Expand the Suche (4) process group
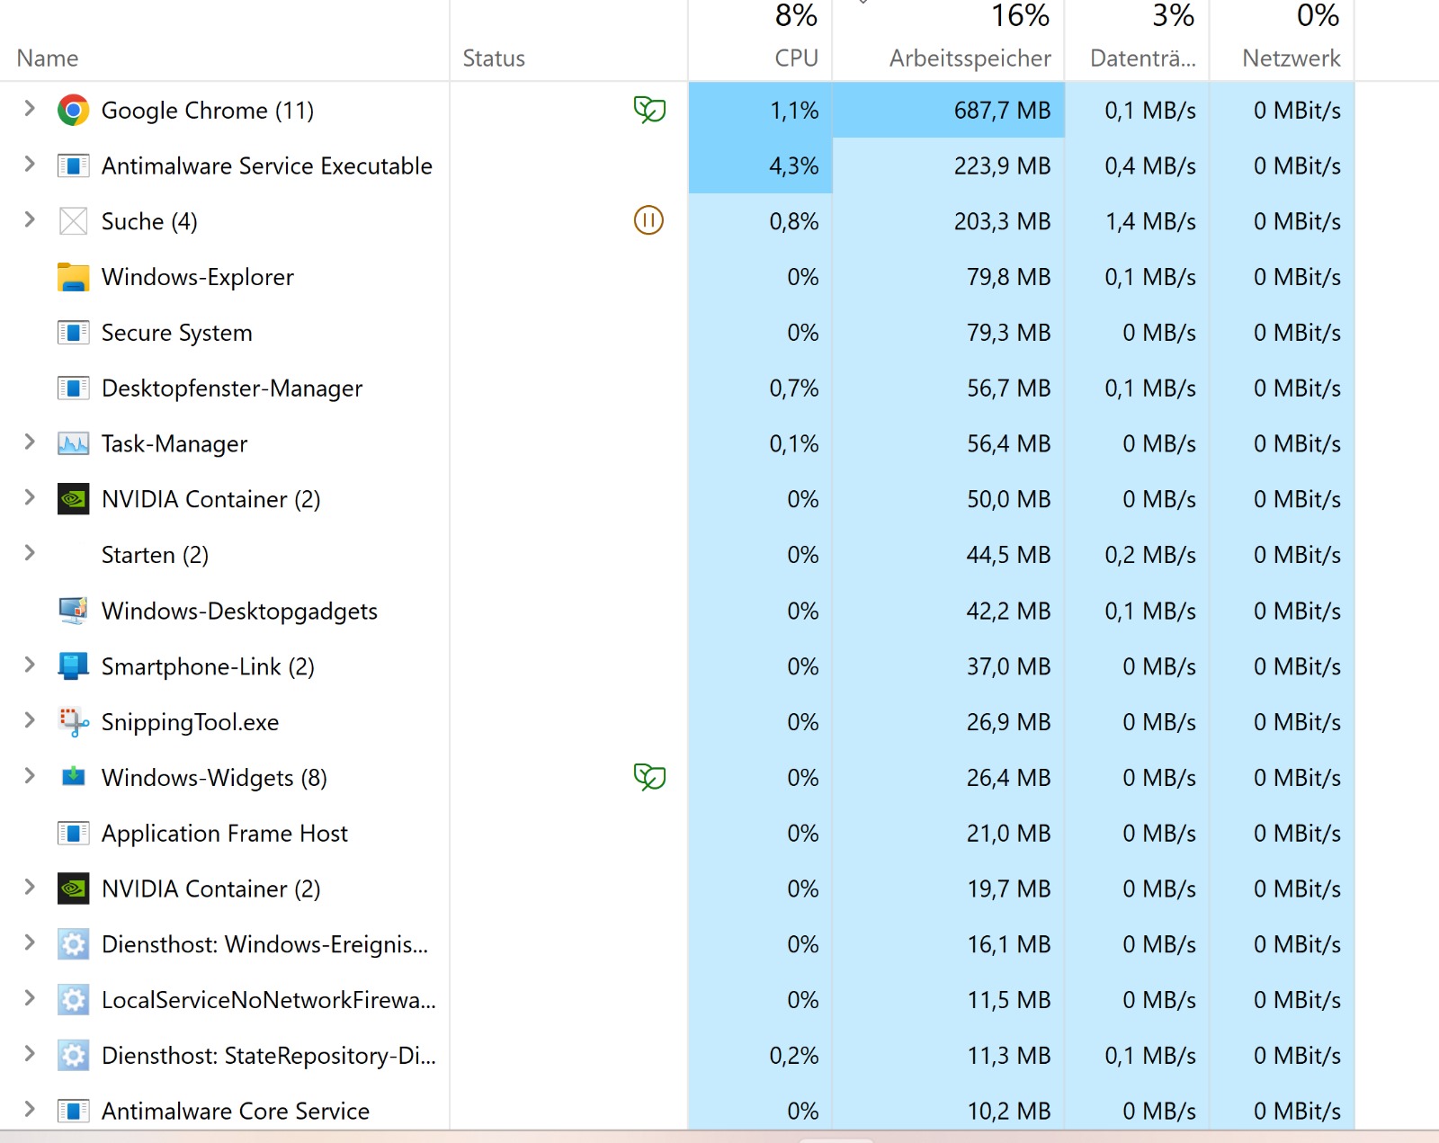 (30, 219)
